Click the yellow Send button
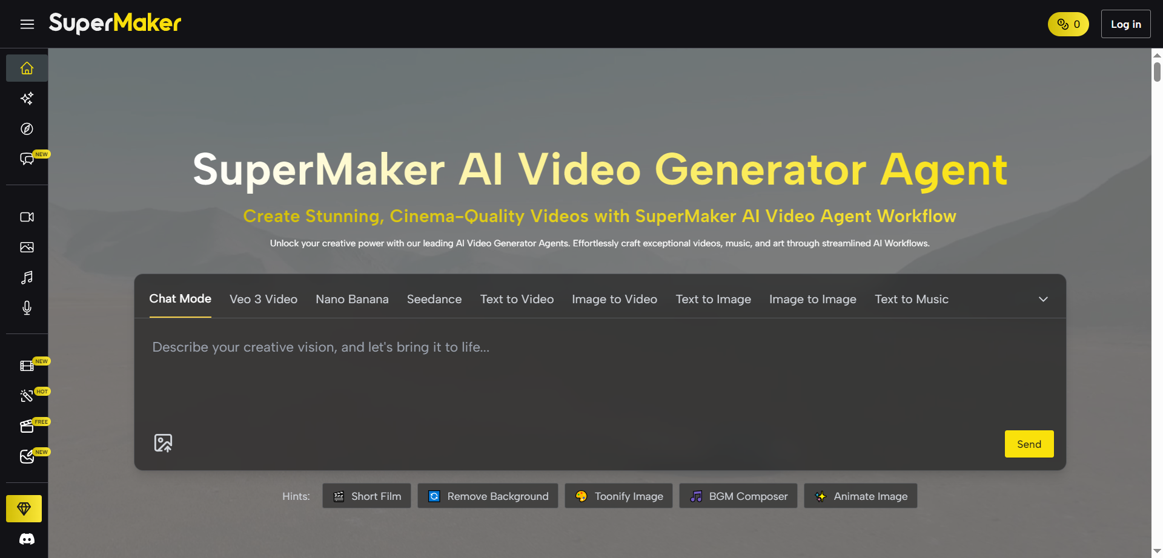Viewport: 1163px width, 558px height. click(1029, 444)
